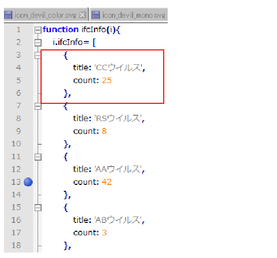
Task: Place the cursor on the count value 25
Action: point(107,81)
